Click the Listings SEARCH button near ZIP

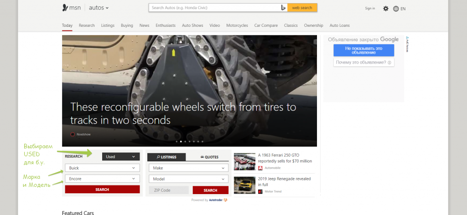pyautogui.click(x=211, y=190)
